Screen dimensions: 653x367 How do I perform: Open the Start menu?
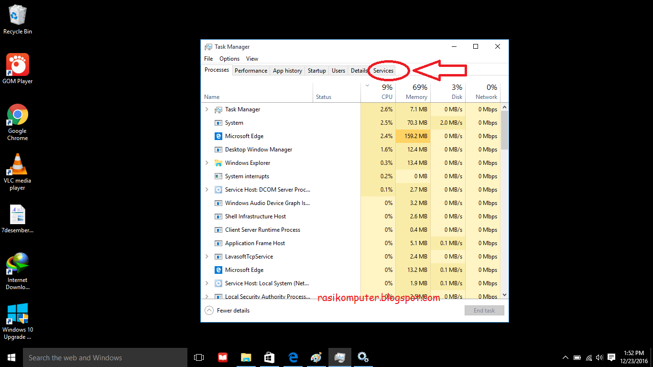(x=11, y=357)
